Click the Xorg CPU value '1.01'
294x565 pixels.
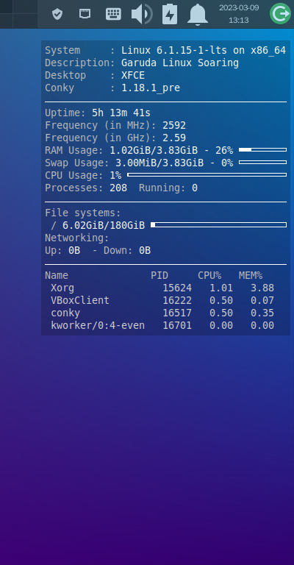pos(221,288)
